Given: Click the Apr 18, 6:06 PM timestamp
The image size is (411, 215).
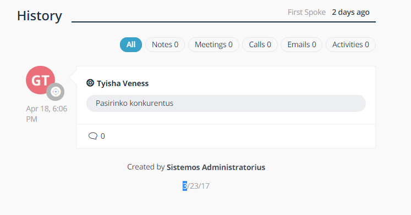Looking at the screenshot, I should (x=47, y=114).
